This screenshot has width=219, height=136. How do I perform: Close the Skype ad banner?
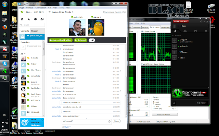point(42,119)
